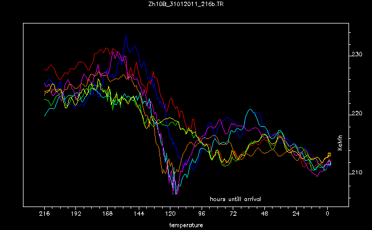Click the 120 x-axis tick label
372x230 pixels.
click(170, 215)
